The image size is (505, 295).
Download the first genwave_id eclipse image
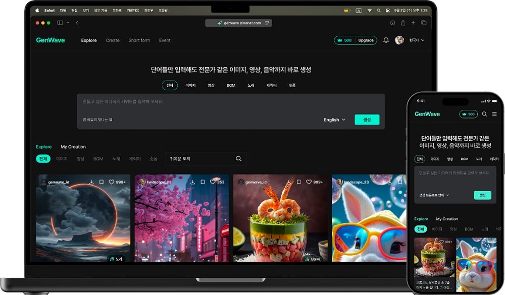coord(92,182)
